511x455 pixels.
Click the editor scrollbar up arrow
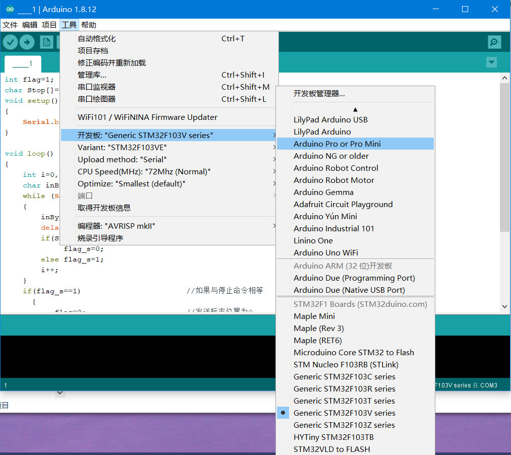[504, 78]
